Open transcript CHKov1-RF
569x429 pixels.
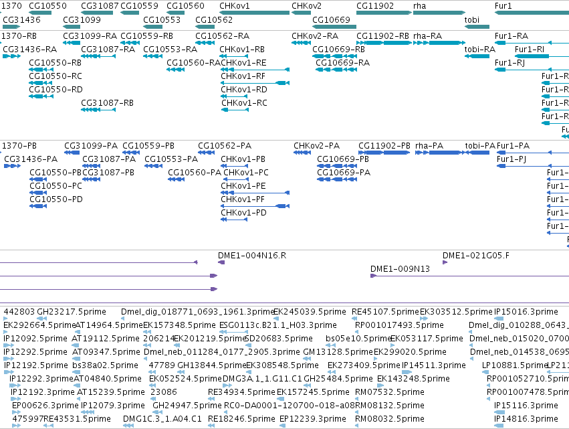243,76
